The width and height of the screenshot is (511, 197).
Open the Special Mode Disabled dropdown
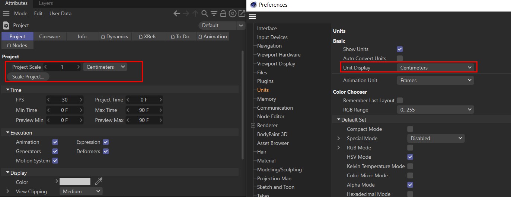click(x=436, y=138)
